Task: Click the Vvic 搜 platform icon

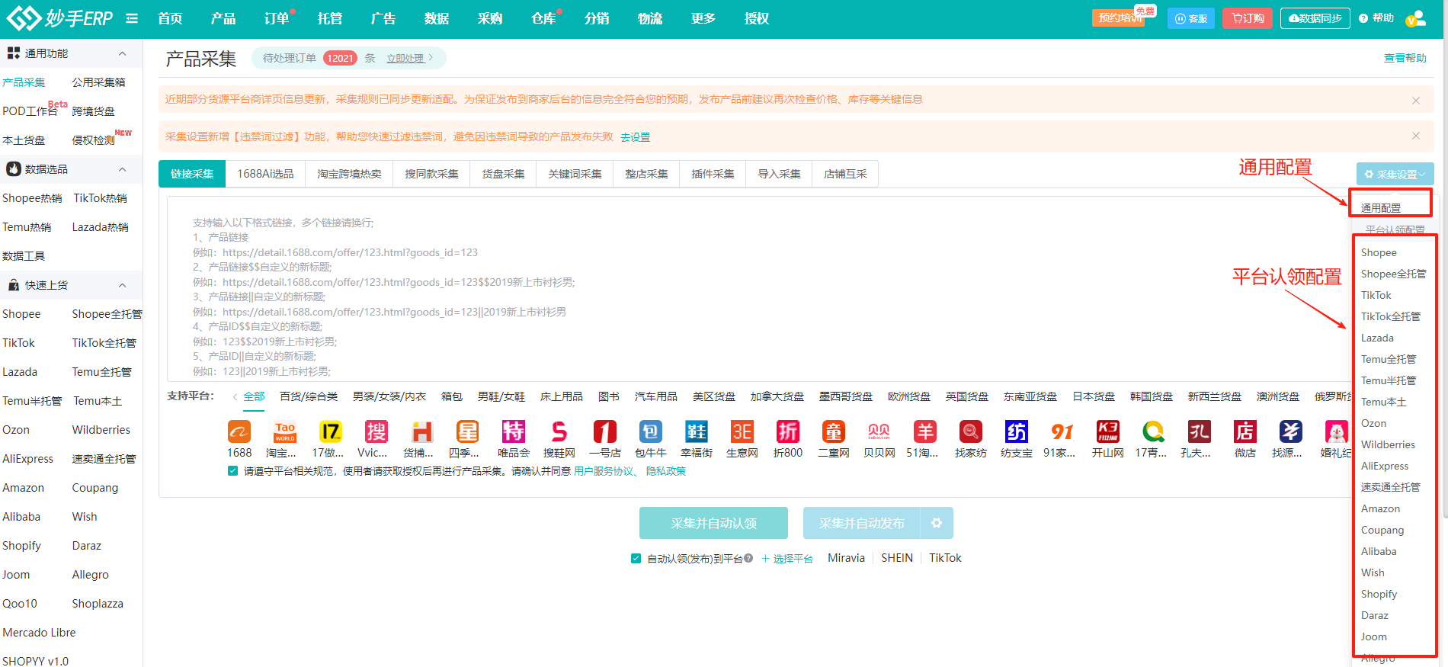Action: coord(376,431)
